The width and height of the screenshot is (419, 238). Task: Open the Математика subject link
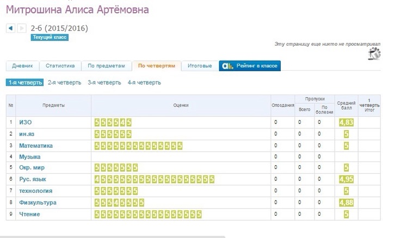[x=36, y=146]
